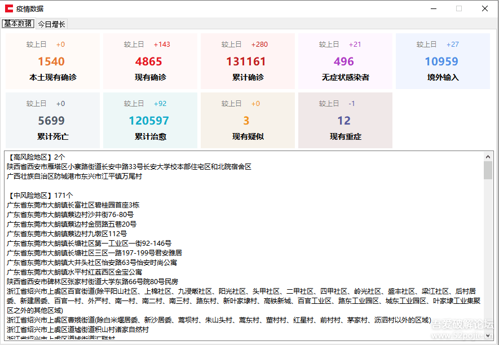
Task: Click the 累计死亡 5699 card
Action: pyautogui.click(x=52, y=120)
